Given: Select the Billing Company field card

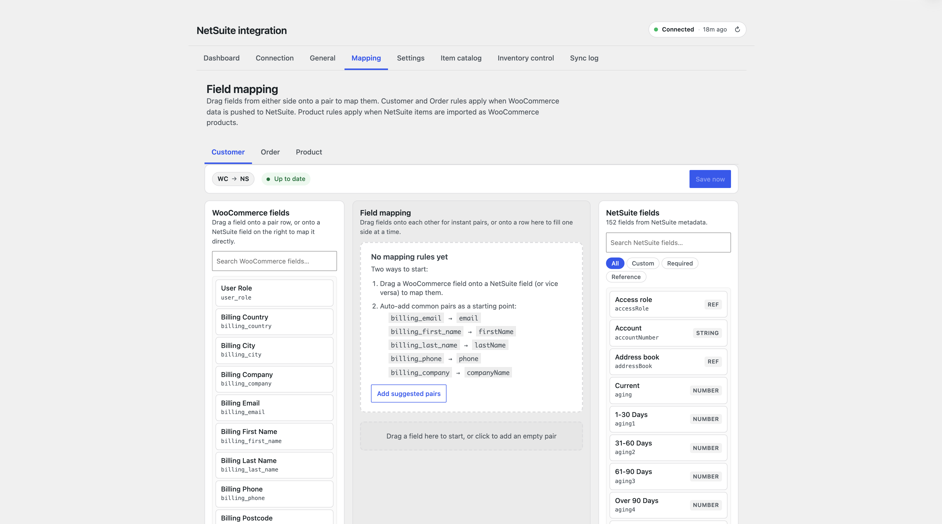Looking at the screenshot, I should [x=274, y=379].
